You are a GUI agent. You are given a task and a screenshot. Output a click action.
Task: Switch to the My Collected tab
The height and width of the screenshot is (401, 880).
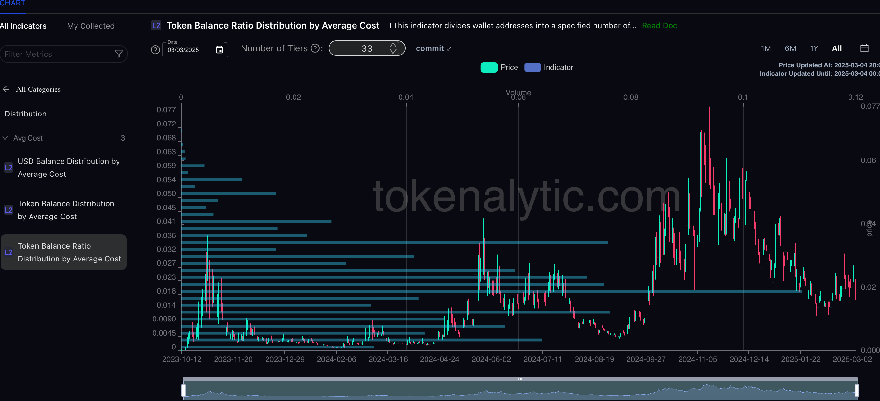91,26
